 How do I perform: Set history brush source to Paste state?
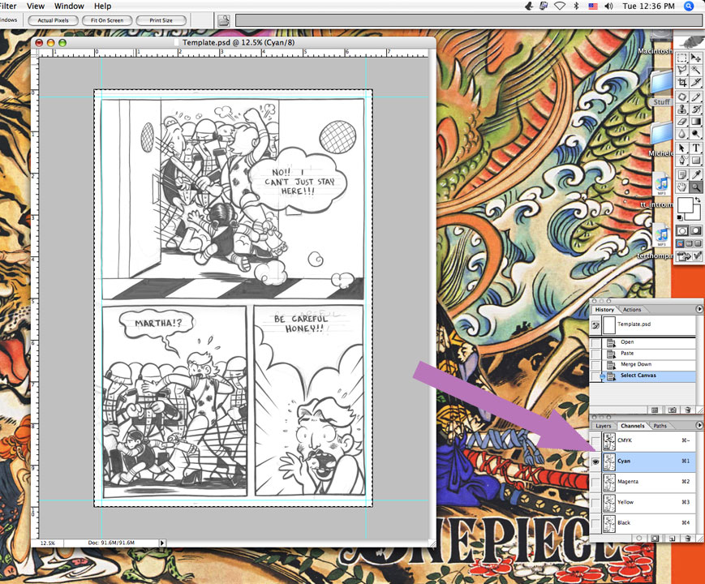tap(595, 354)
